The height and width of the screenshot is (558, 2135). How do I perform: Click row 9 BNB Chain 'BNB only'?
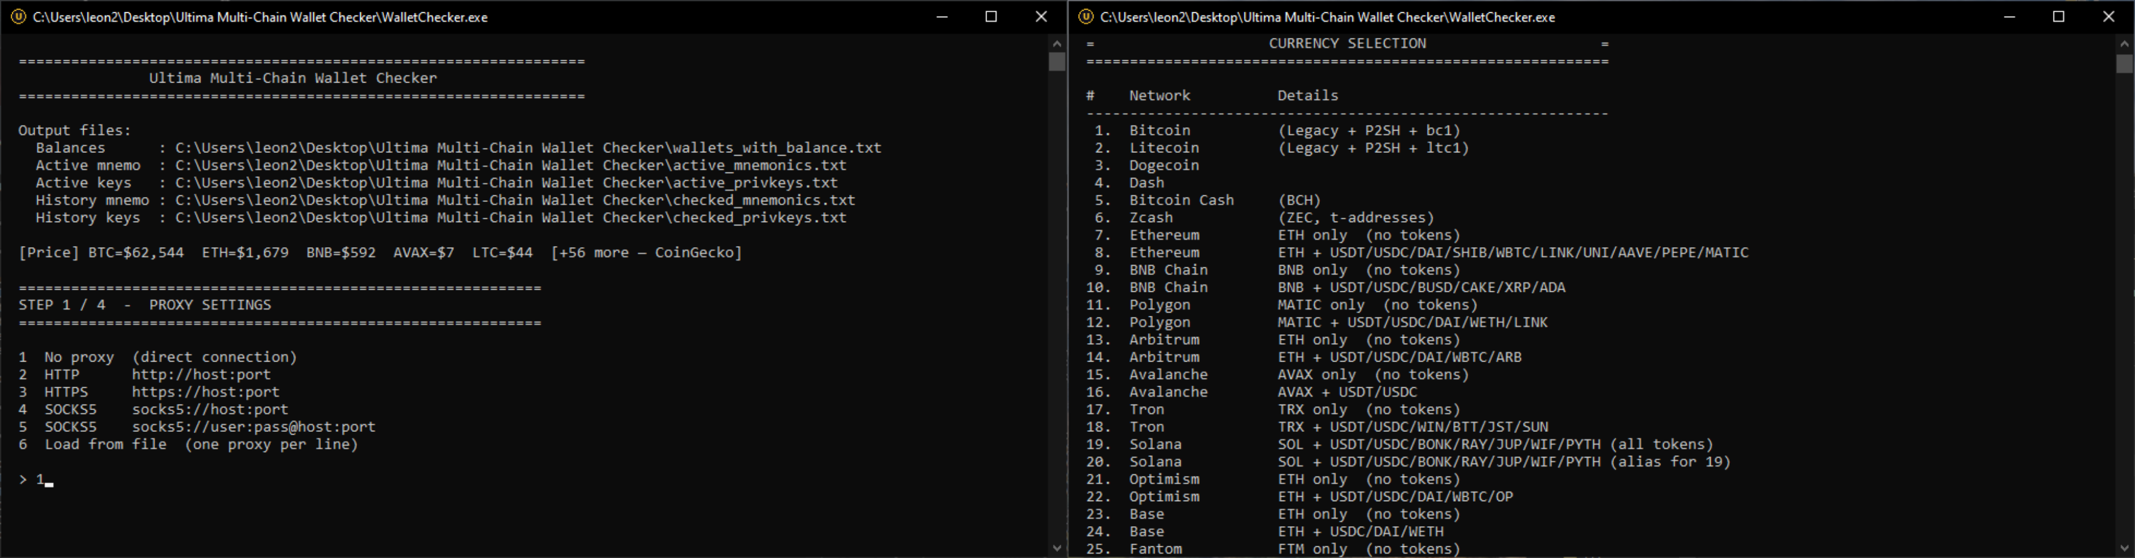(x=1277, y=269)
